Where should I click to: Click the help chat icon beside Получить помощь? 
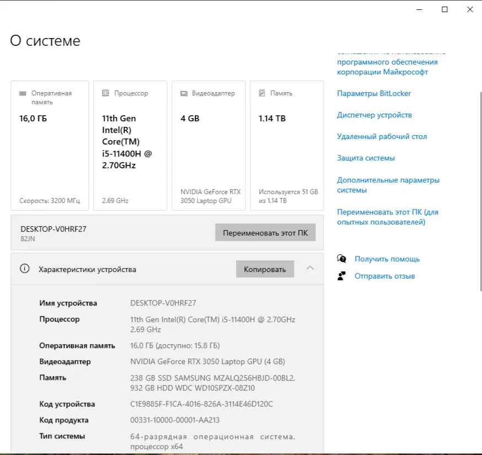point(341,259)
